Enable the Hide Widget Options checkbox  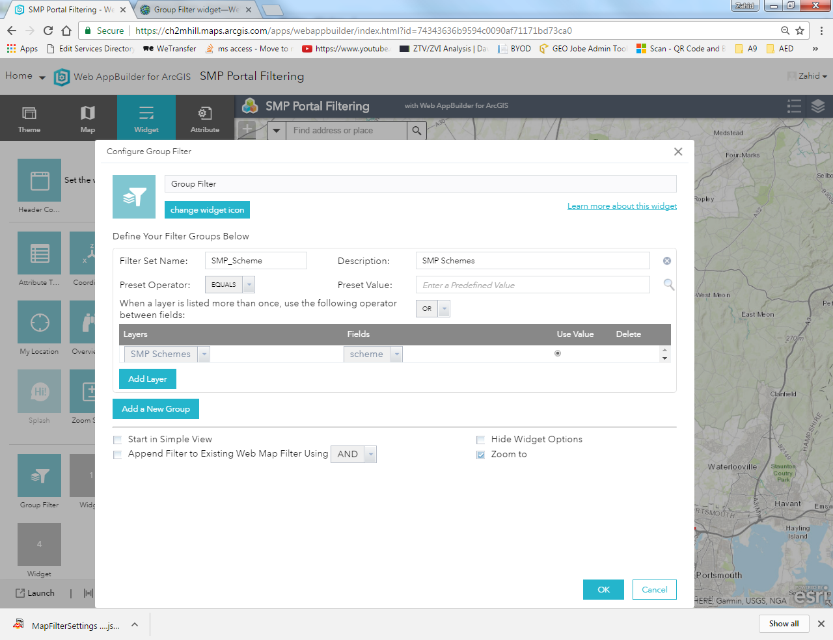click(481, 440)
